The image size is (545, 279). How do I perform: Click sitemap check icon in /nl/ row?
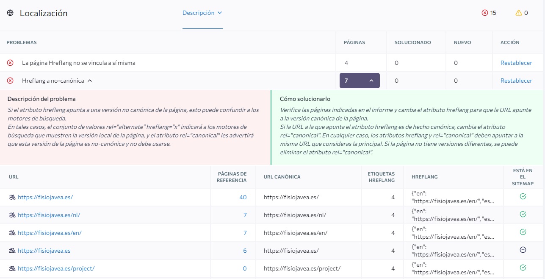(x=523, y=215)
